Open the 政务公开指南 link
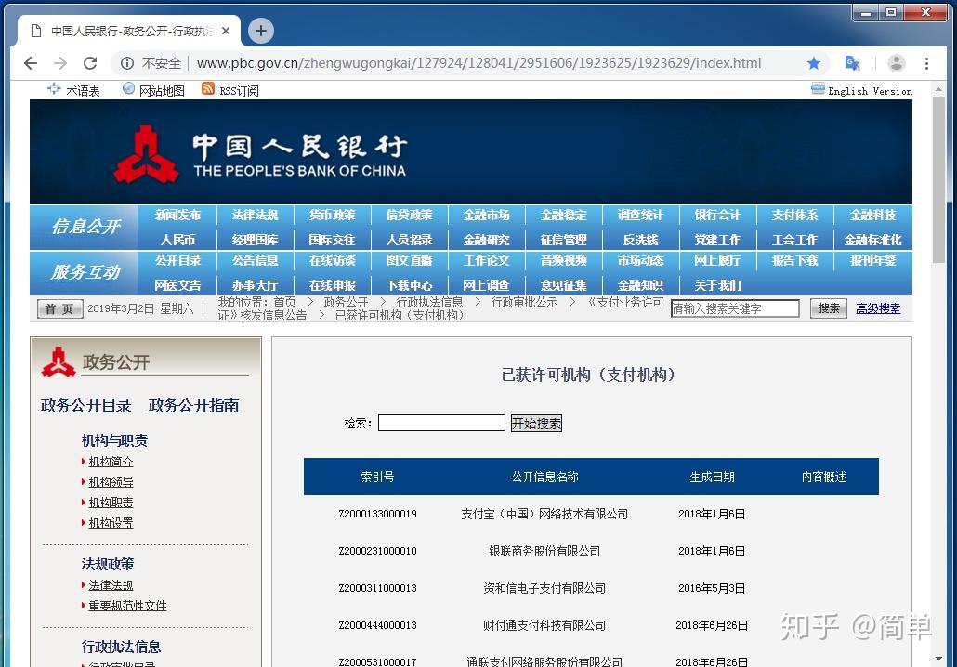Image resolution: width=957 pixels, height=667 pixels. click(x=193, y=405)
